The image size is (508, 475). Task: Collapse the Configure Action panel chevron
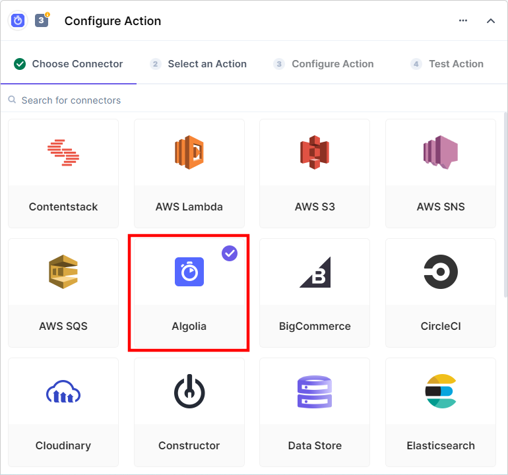pos(490,20)
